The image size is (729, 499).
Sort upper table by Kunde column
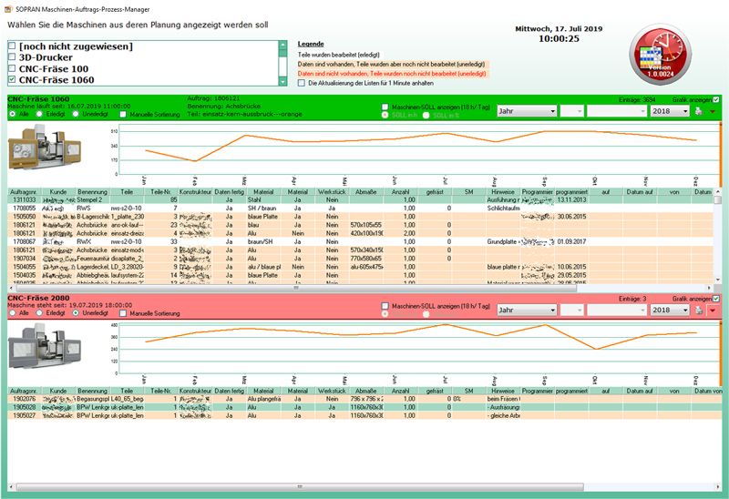(58, 191)
